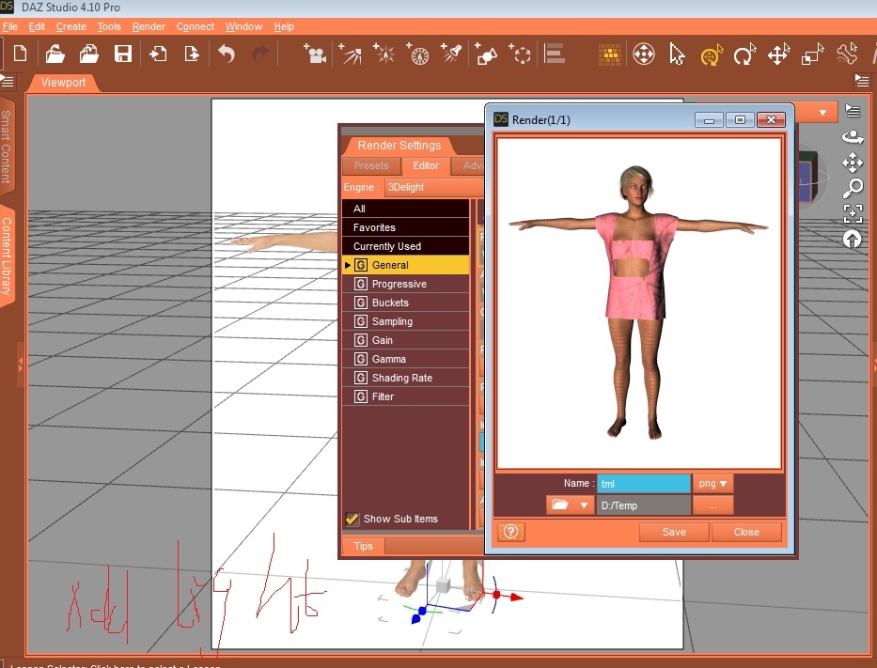
Task: Click the Undo arrow in the toolbar
Action: tap(226, 54)
